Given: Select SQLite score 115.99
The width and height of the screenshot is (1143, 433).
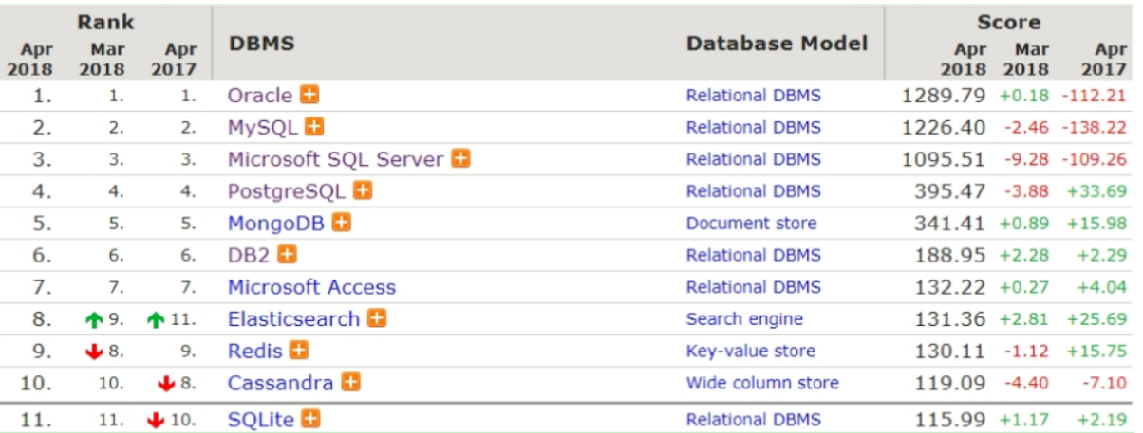Looking at the screenshot, I should 949,419.
